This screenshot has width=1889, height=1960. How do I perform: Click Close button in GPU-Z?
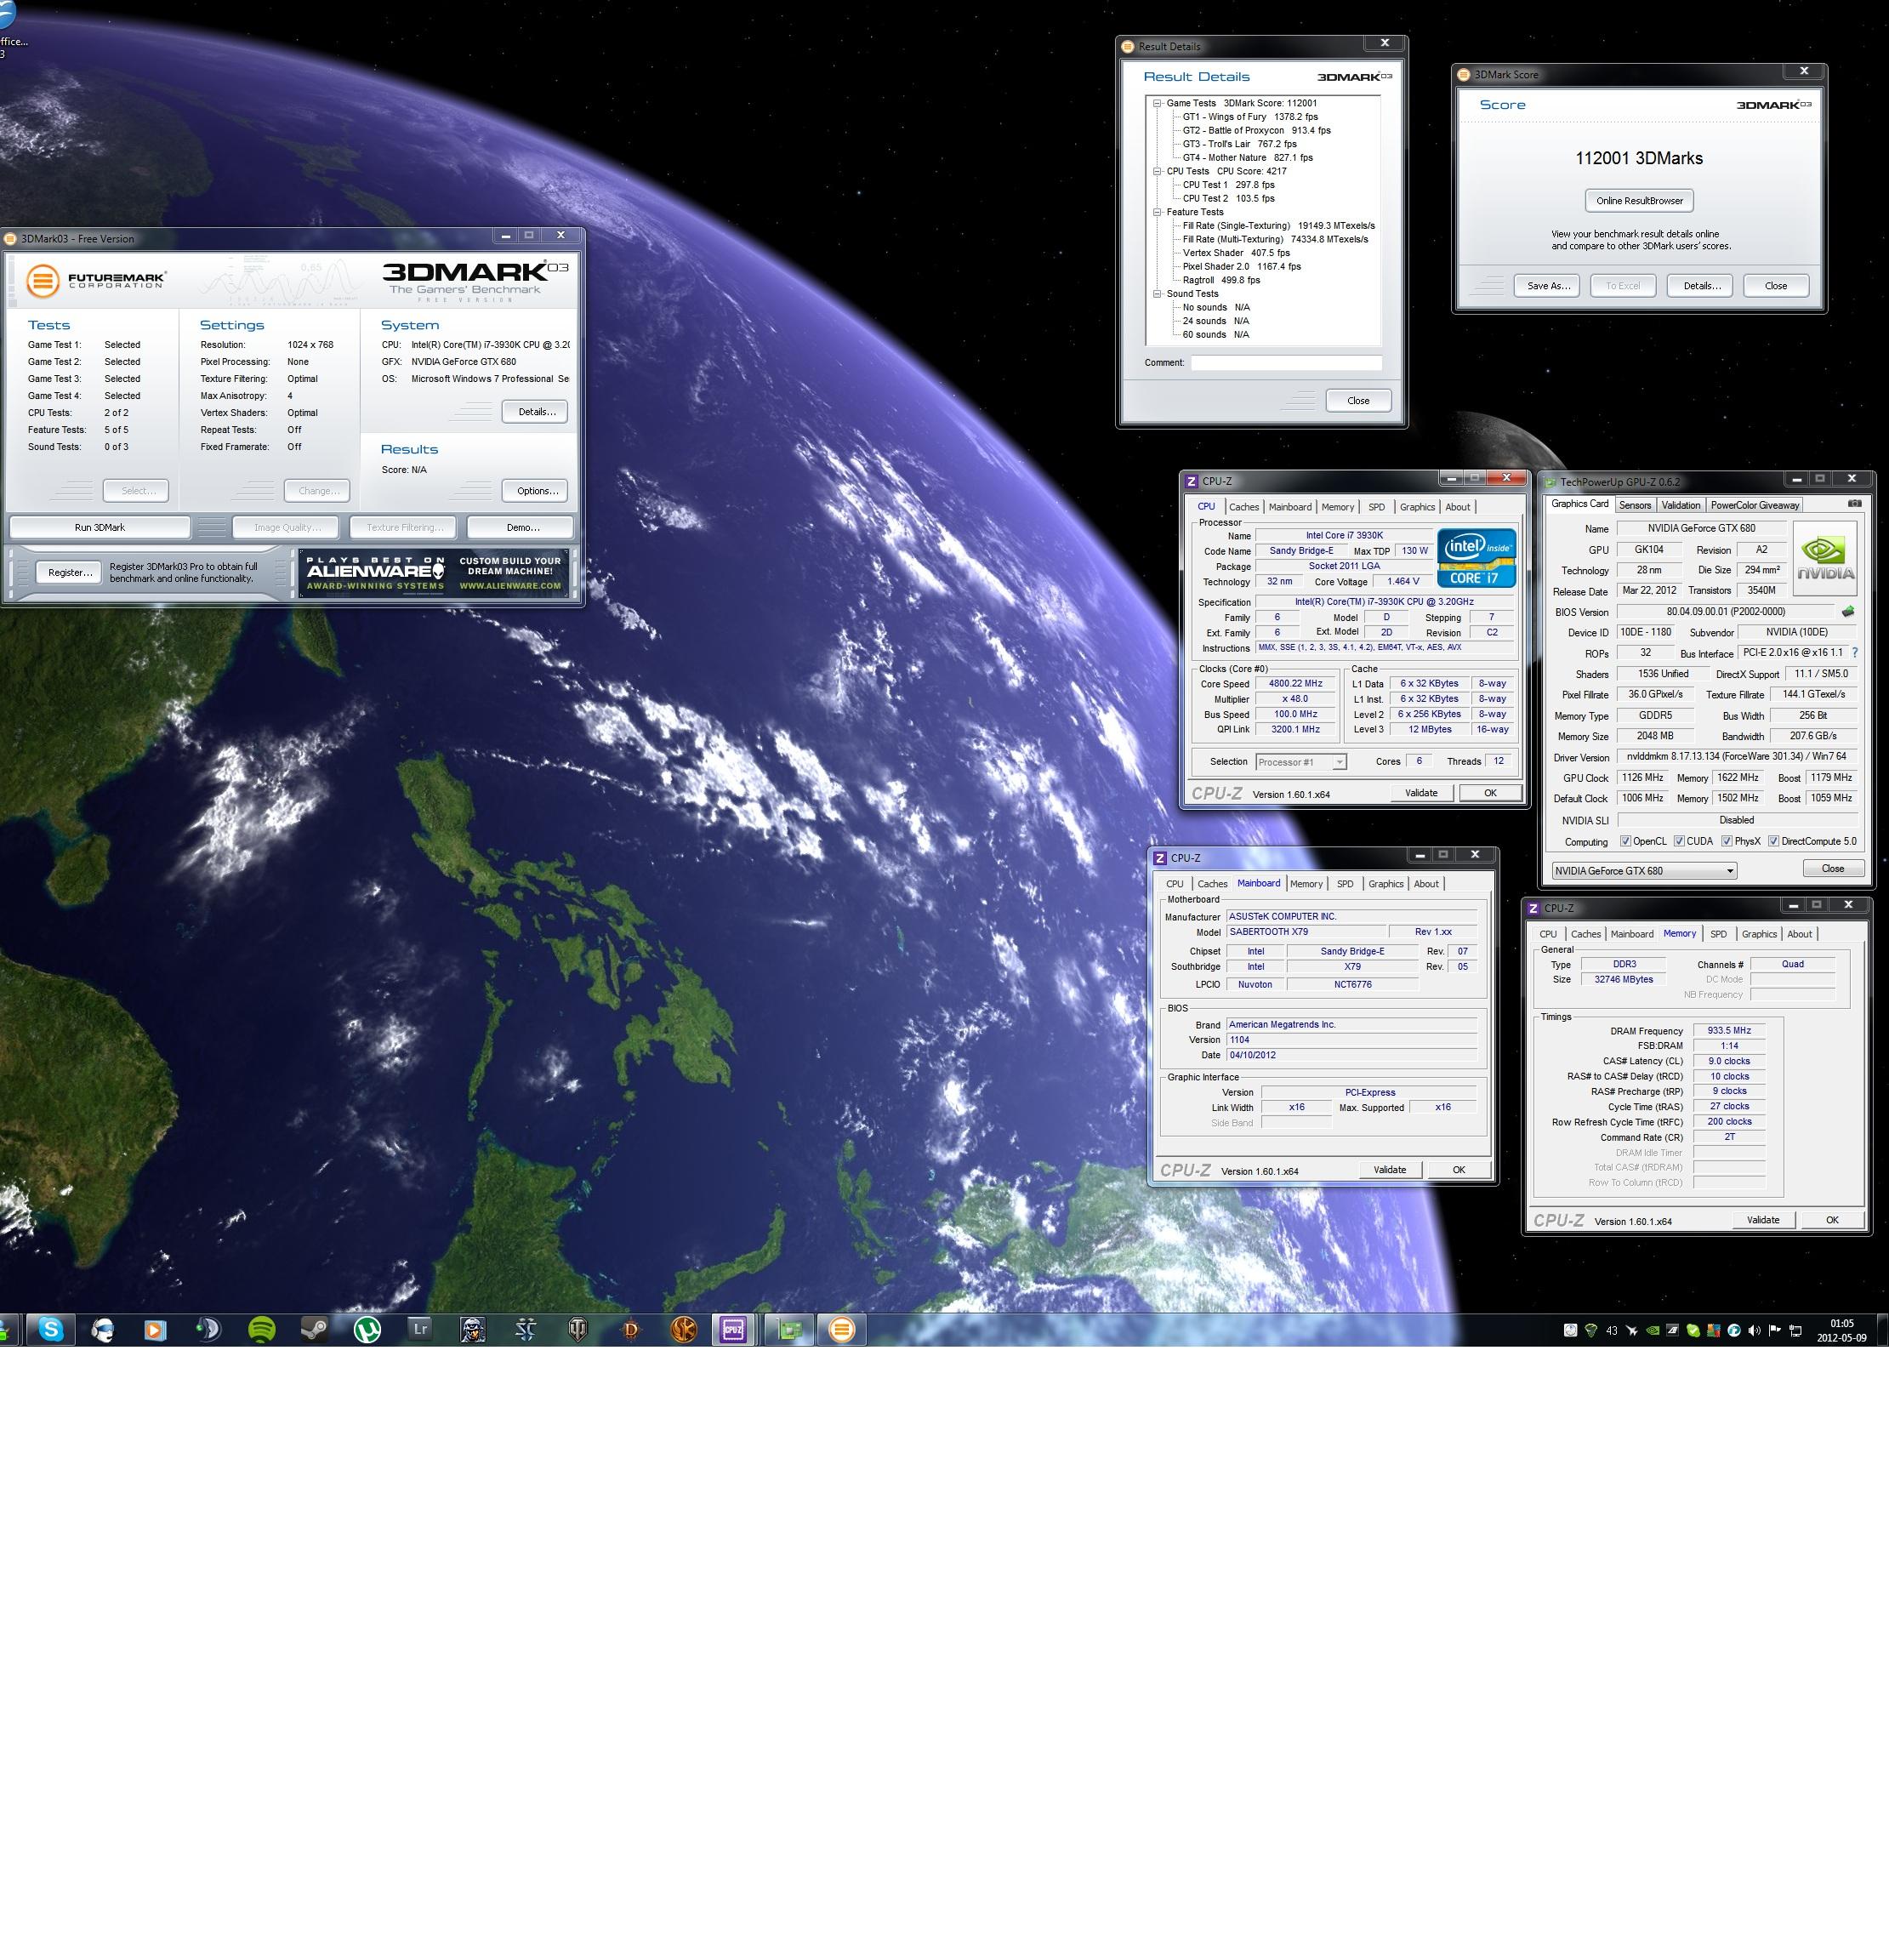coord(1832,868)
